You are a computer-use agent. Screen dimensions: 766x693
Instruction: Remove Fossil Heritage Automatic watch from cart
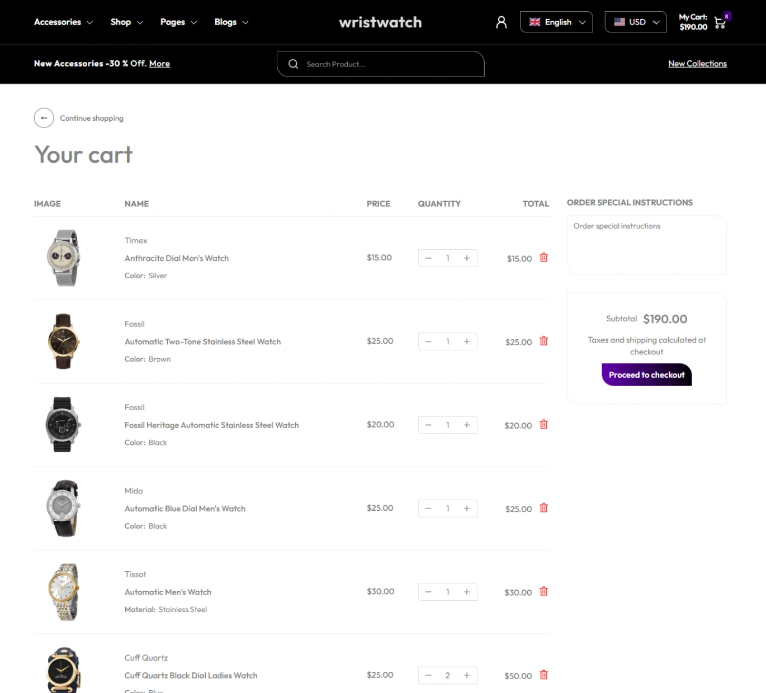pos(543,425)
